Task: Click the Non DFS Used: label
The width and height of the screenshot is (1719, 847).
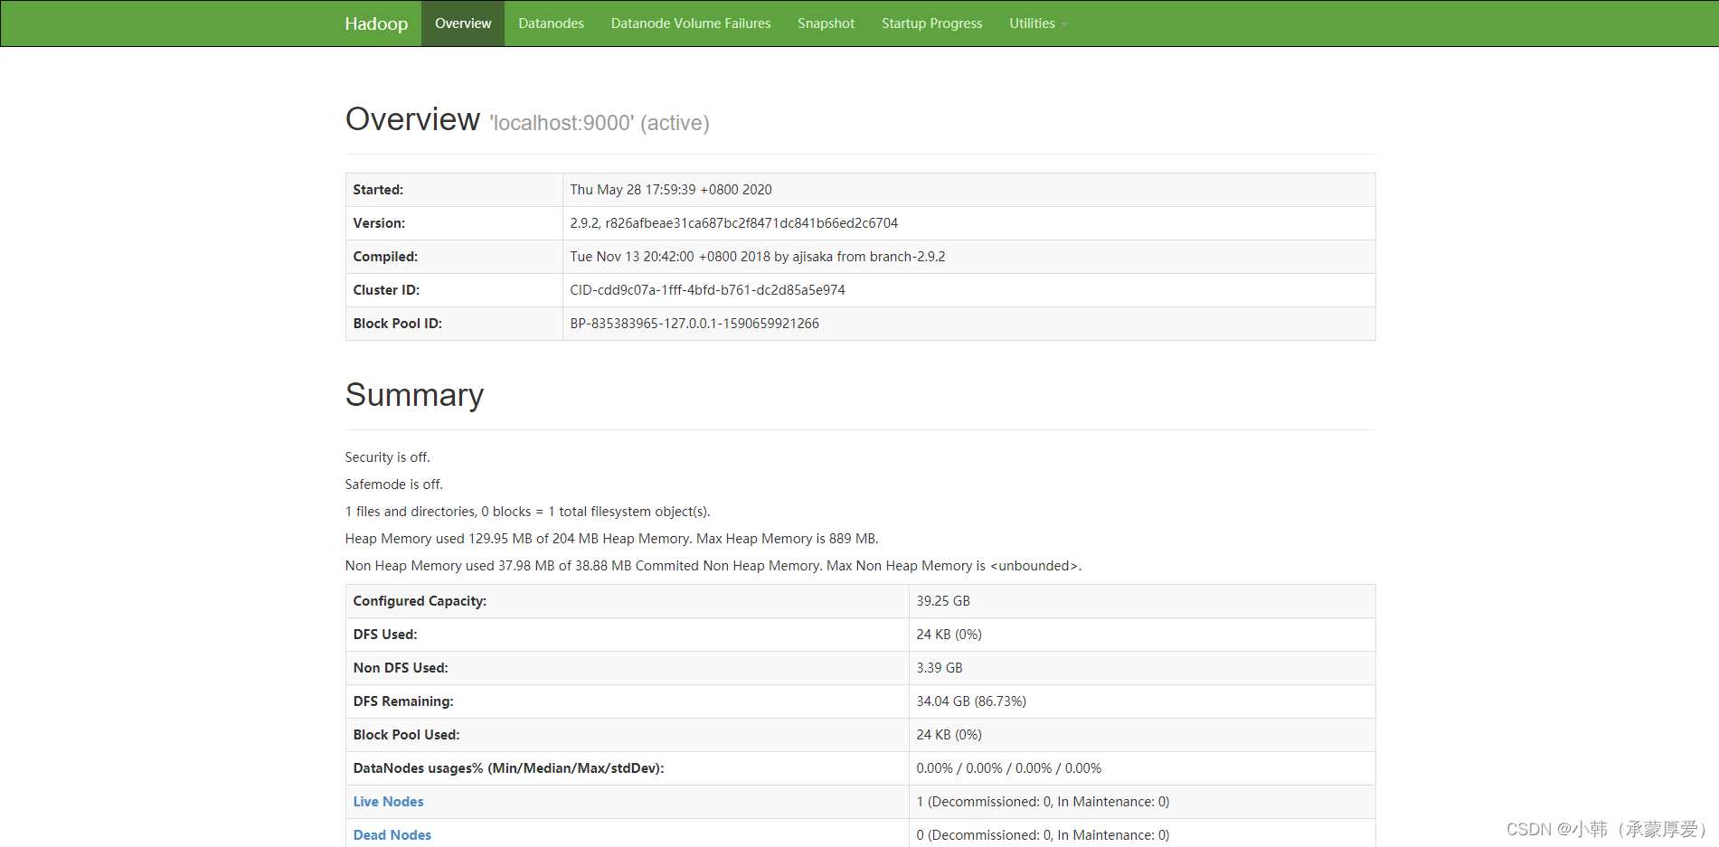Action: point(401,668)
